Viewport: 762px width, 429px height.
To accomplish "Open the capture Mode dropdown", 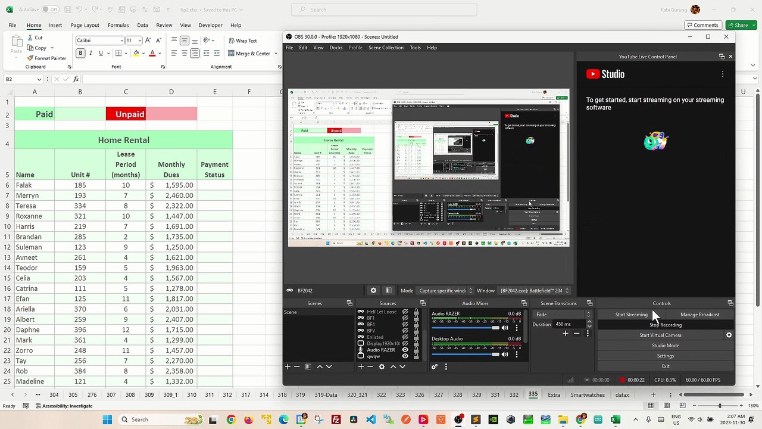I will pos(445,290).
